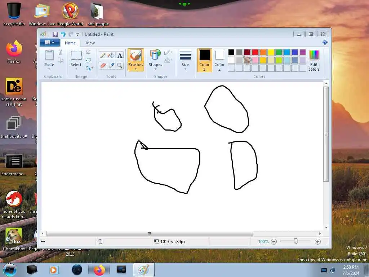369x277 pixels.
Task: Expand the Brushes dropdown arrow
Action: (136, 69)
